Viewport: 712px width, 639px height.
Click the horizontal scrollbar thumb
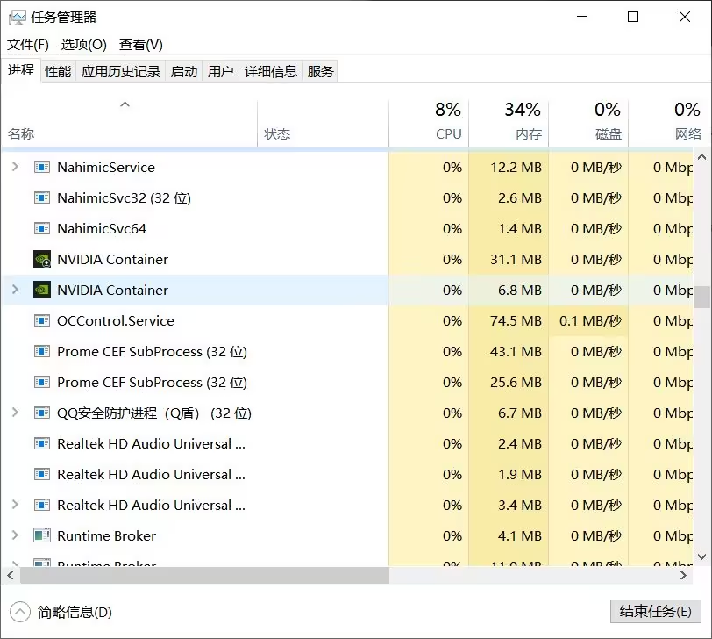204,576
